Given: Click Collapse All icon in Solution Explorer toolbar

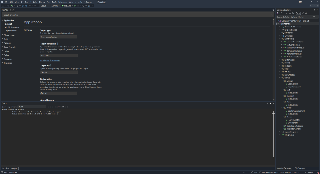Looking at the screenshot, I should click(290, 13).
